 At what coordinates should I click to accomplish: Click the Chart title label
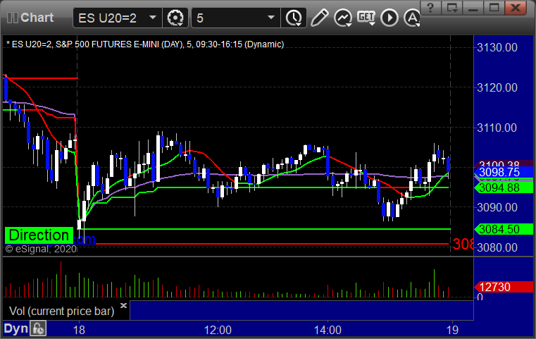pyautogui.click(x=37, y=18)
